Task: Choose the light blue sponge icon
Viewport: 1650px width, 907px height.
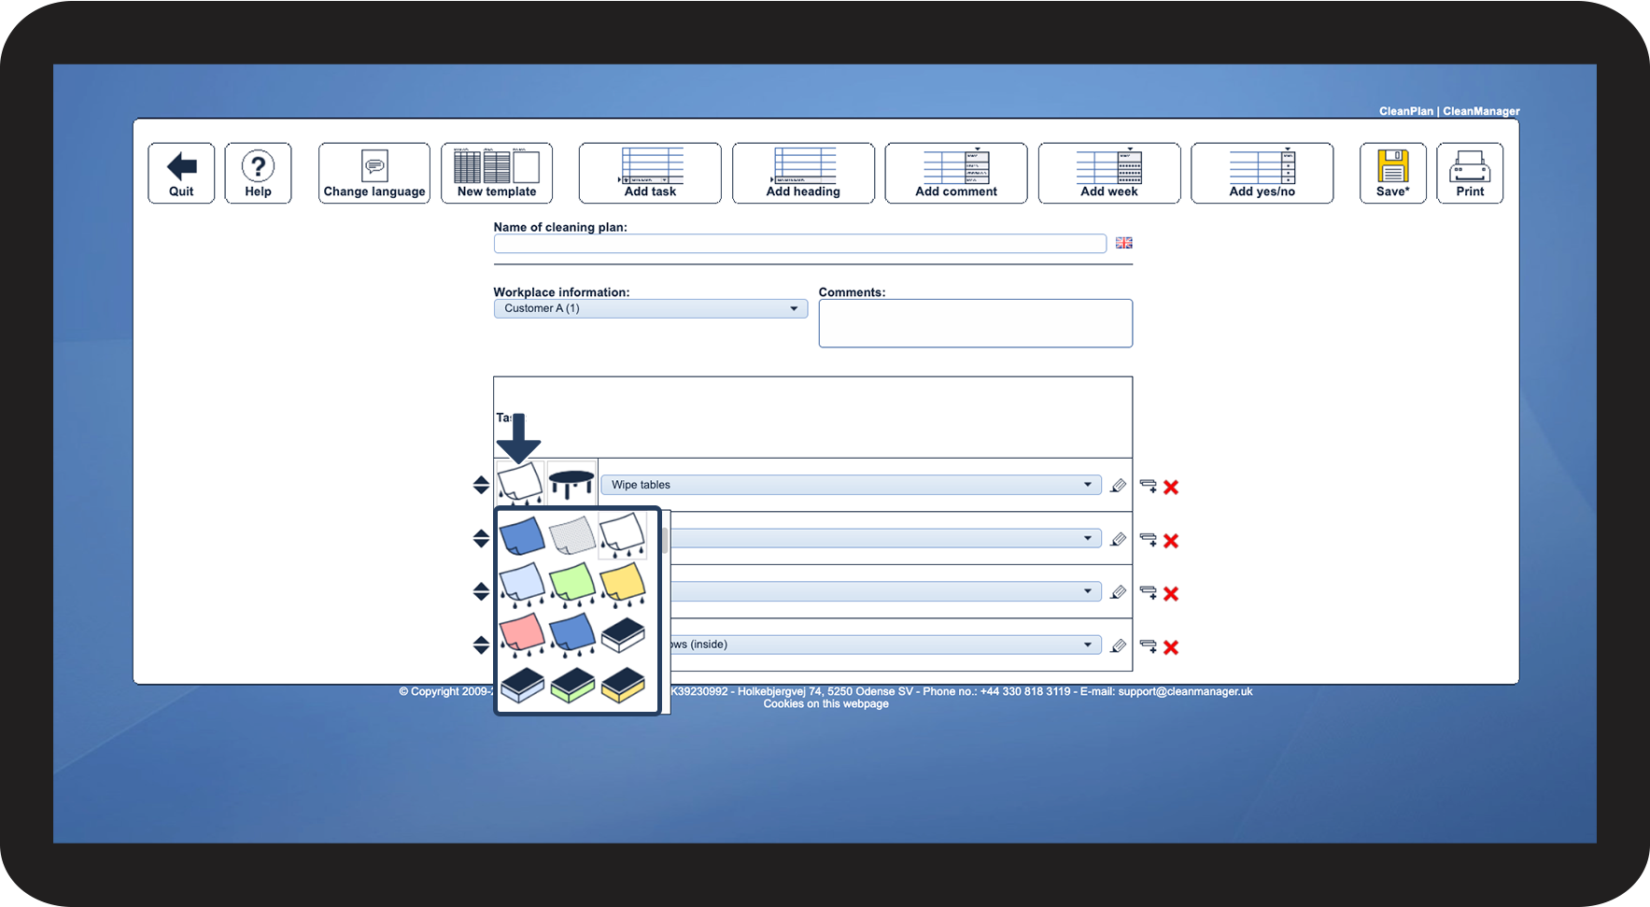Action: click(x=522, y=686)
